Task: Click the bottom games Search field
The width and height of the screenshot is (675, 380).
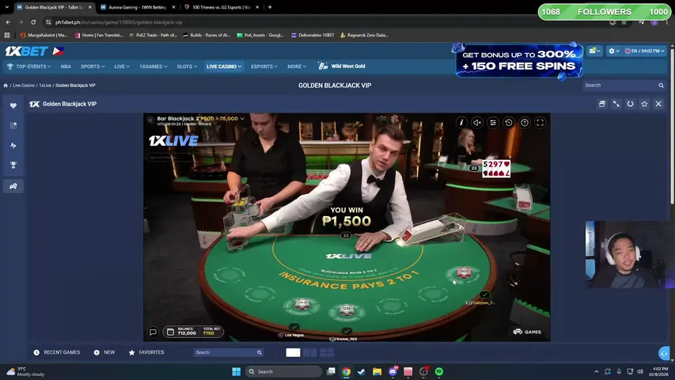Action: click(228, 352)
